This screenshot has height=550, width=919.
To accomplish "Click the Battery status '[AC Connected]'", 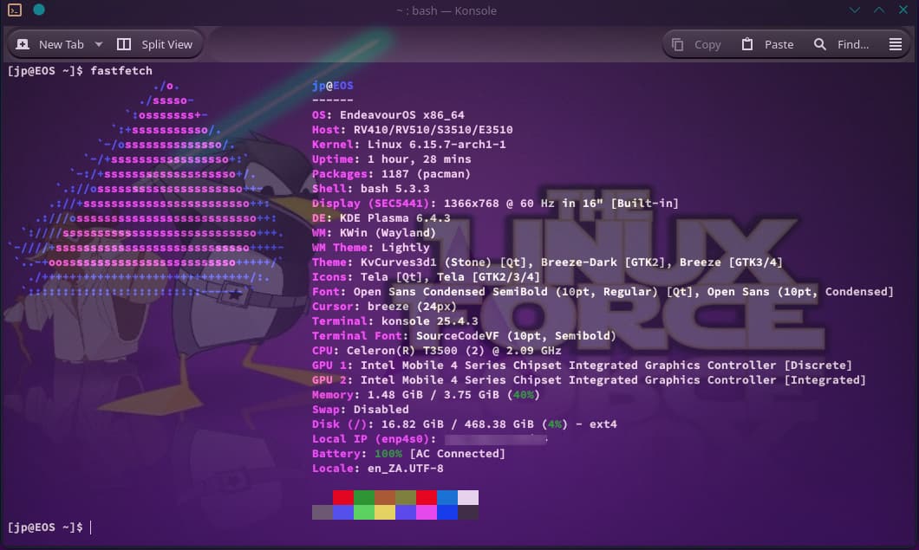I will pyautogui.click(x=457, y=453).
